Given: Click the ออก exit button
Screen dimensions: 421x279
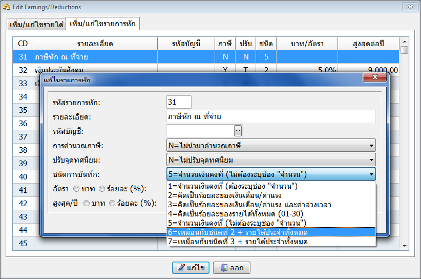Looking at the screenshot, I should (x=231, y=268).
